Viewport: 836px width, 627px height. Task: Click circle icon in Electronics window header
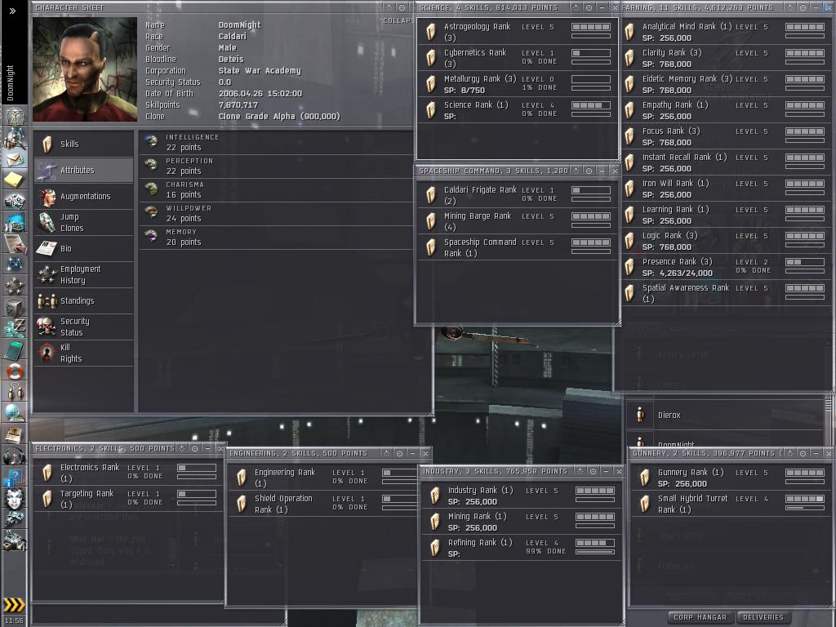tap(194, 448)
